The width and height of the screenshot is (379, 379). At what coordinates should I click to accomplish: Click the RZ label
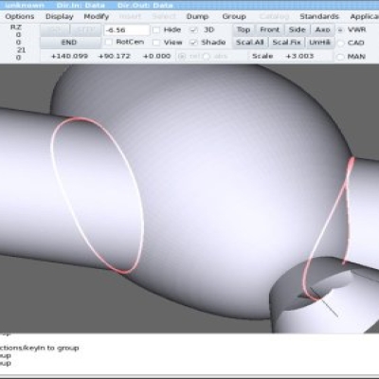point(16,27)
